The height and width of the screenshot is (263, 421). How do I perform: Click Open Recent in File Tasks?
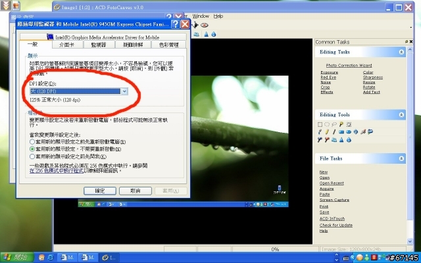tap(332, 183)
